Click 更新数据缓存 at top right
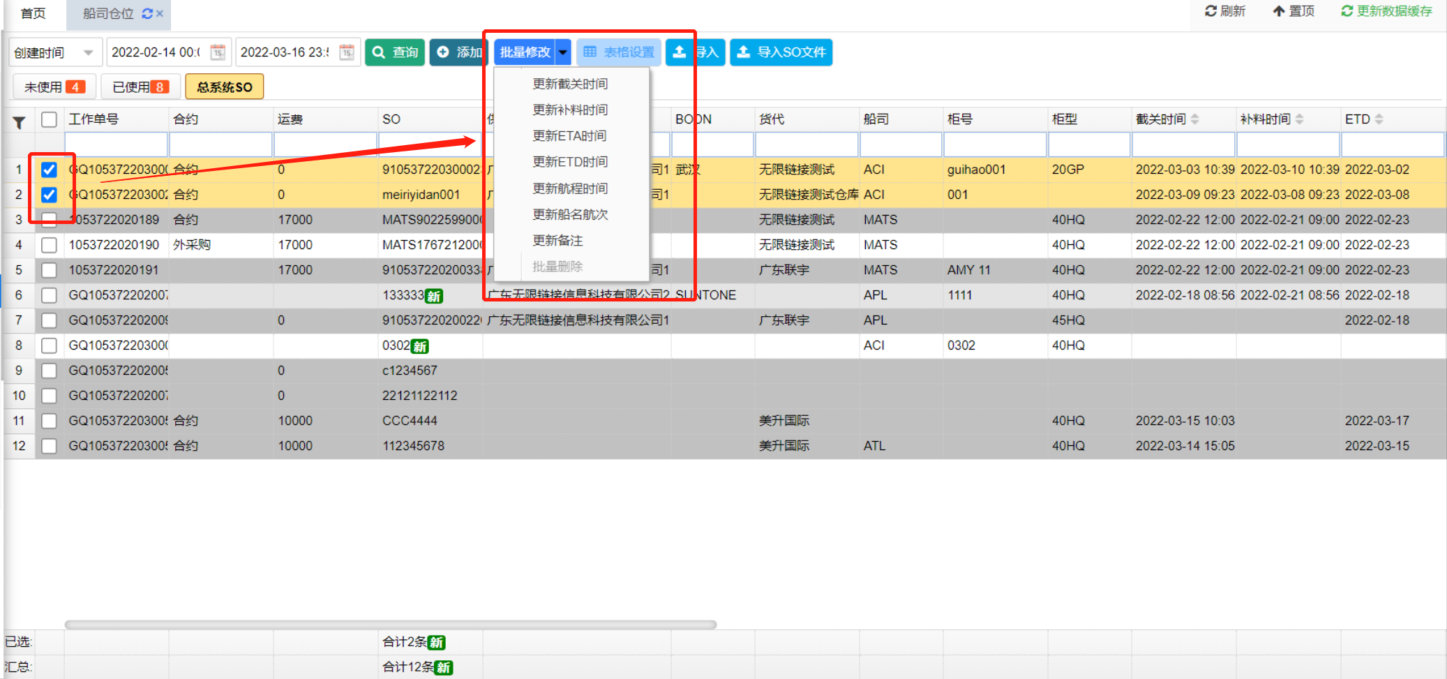The height and width of the screenshot is (679, 1447). pyautogui.click(x=1386, y=11)
